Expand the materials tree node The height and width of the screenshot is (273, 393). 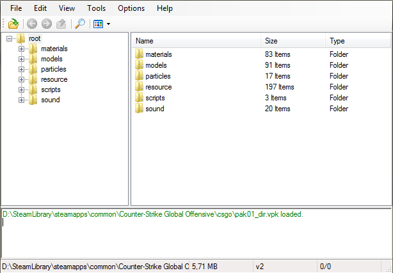[x=21, y=49]
